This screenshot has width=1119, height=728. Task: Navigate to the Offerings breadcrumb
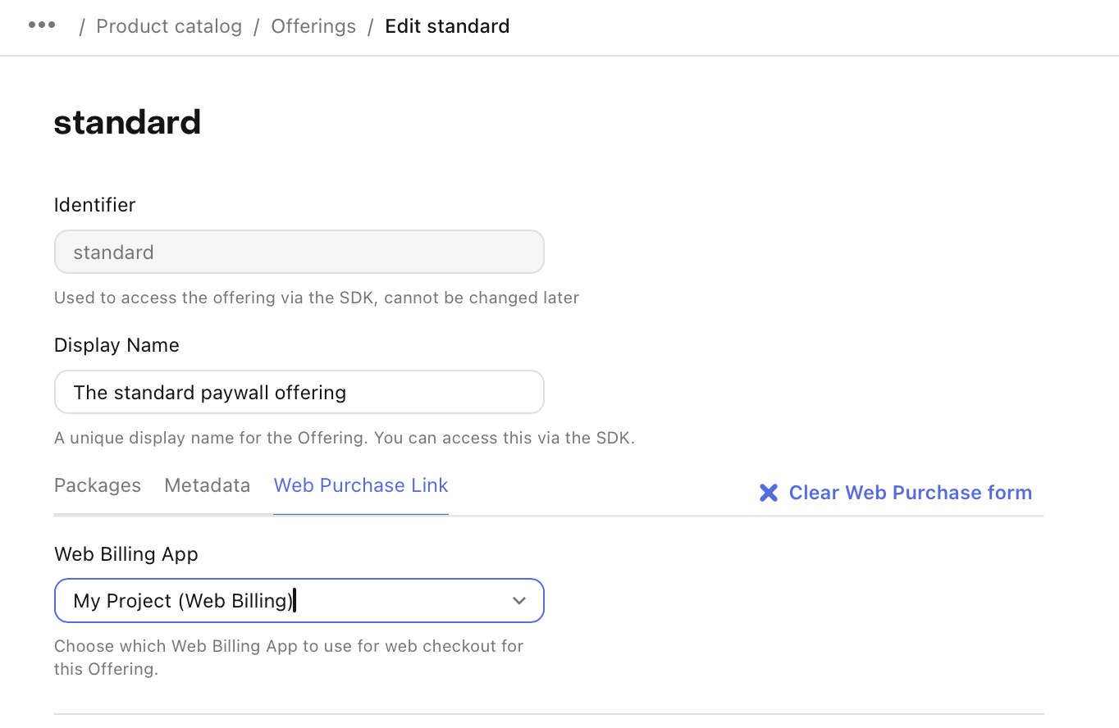pyautogui.click(x=313, y=26)
